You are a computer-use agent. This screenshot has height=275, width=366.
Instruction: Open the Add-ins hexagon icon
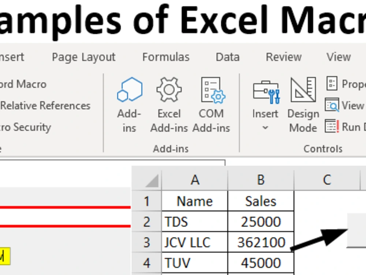click(130, 90)
